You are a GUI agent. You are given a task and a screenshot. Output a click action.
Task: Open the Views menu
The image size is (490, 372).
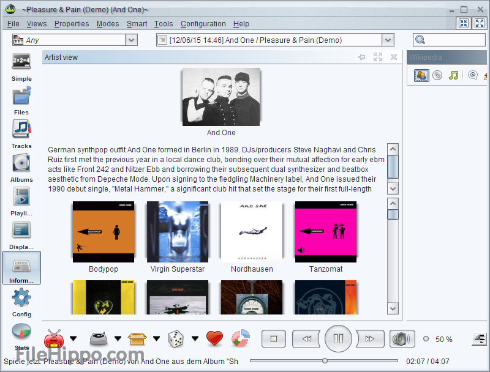[x=37, y=24]
